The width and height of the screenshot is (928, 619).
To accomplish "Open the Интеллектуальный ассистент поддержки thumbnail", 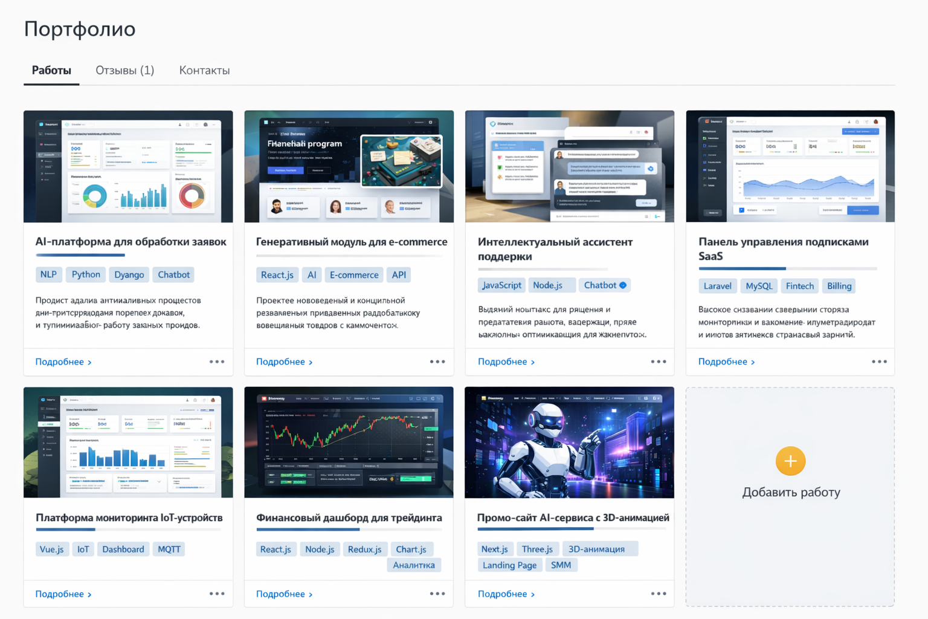I will click(570, 166).
